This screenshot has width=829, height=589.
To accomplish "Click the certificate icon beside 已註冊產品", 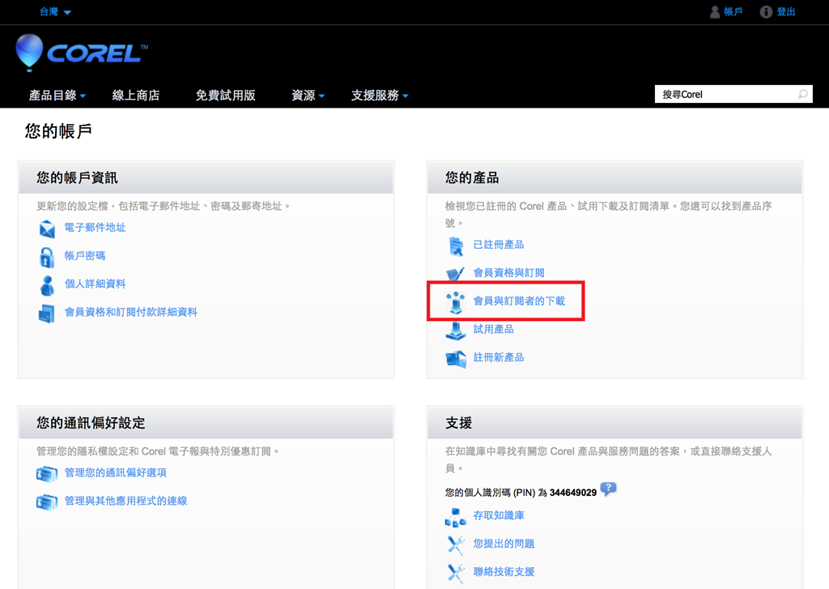I will [455, 246].
